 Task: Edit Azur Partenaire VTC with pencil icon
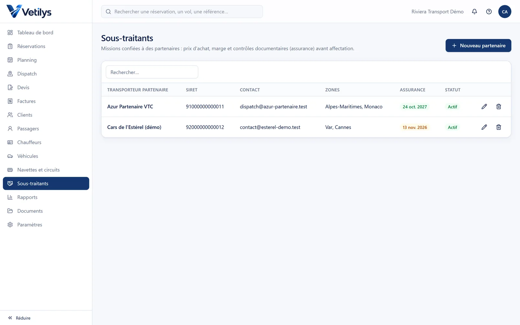(484, 107)
